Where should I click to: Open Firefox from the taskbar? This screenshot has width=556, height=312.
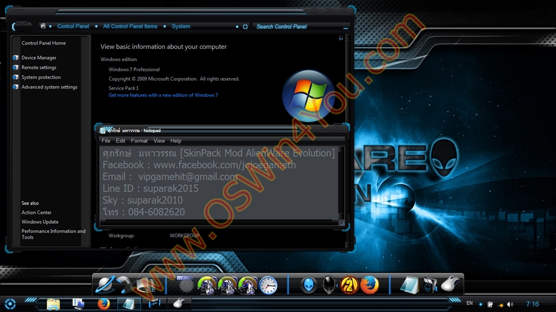pos(104,304)
